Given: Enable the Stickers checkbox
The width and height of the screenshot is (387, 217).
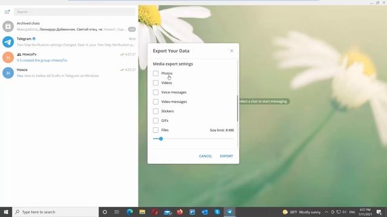Looking at the screenshot, I should pyautogui.click(x=155, y=111).
